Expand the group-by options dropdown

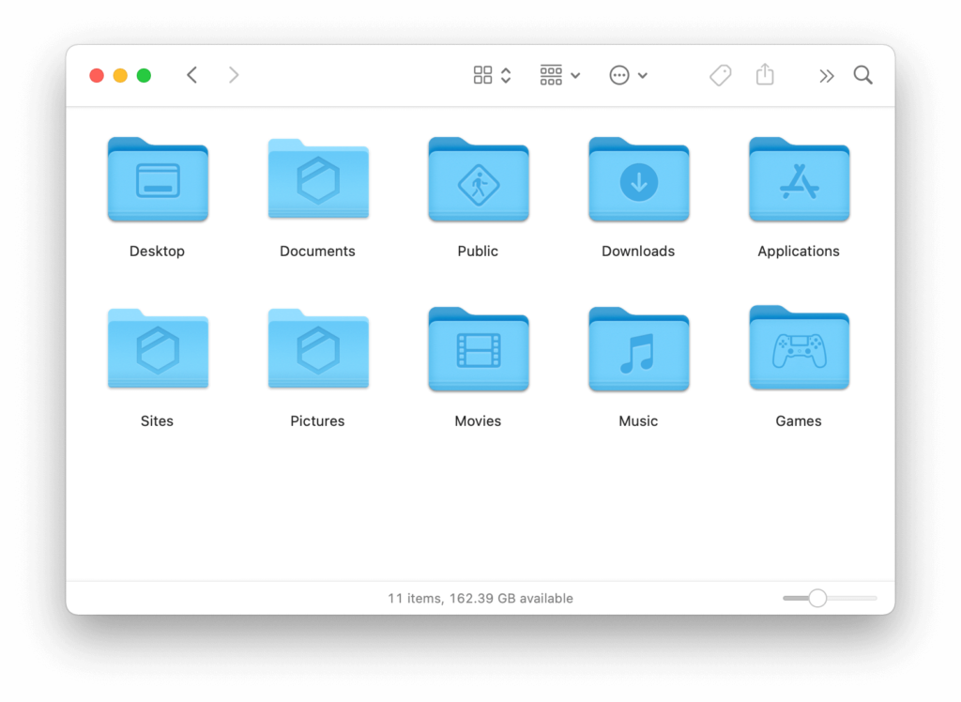[x=560, y=75]
